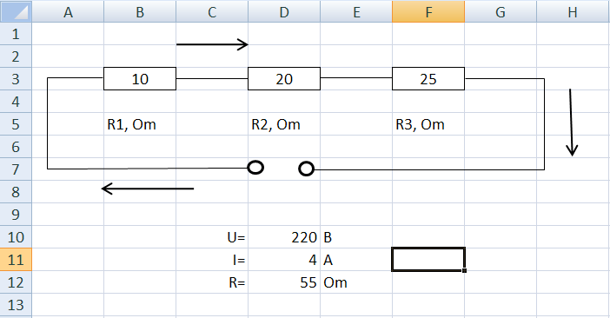Select row 3 header

click(16, 79)
